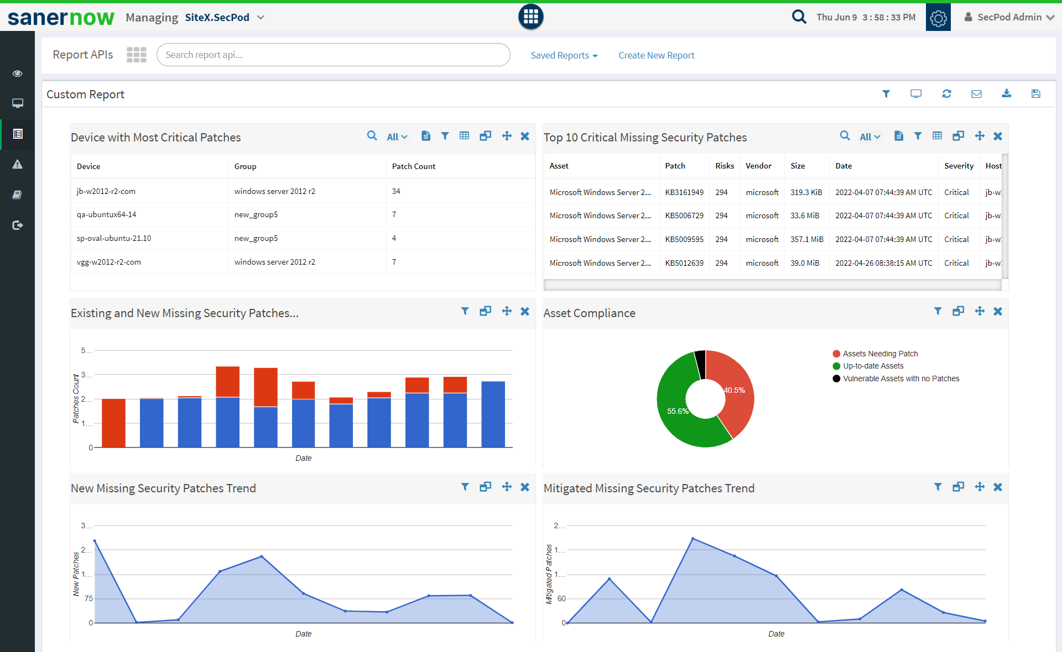
Task: Search within Top 10 Critical Missing Security Patches
Action: (x=845, y=136)
